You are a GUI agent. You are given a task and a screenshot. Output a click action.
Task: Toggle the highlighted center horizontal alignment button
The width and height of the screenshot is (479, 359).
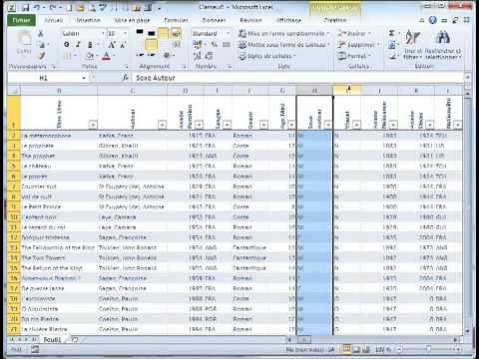tap(151, 44)
